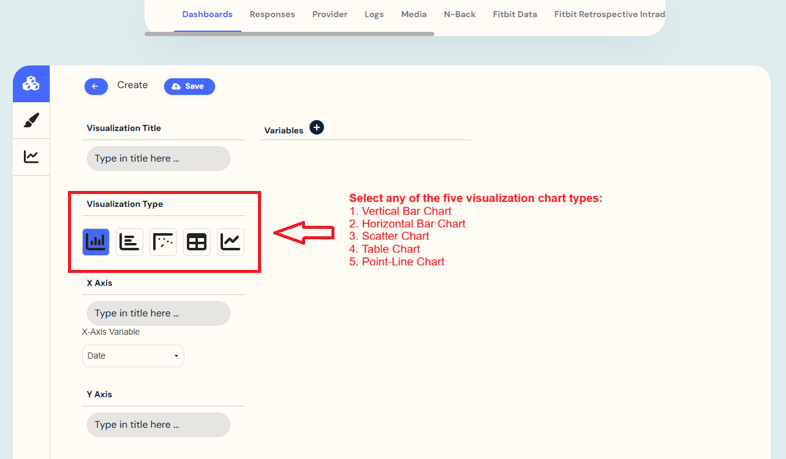Click the line chart icon in the sidebar
Viewport: 786px width, 459px height.
click(x=31, y=157)
